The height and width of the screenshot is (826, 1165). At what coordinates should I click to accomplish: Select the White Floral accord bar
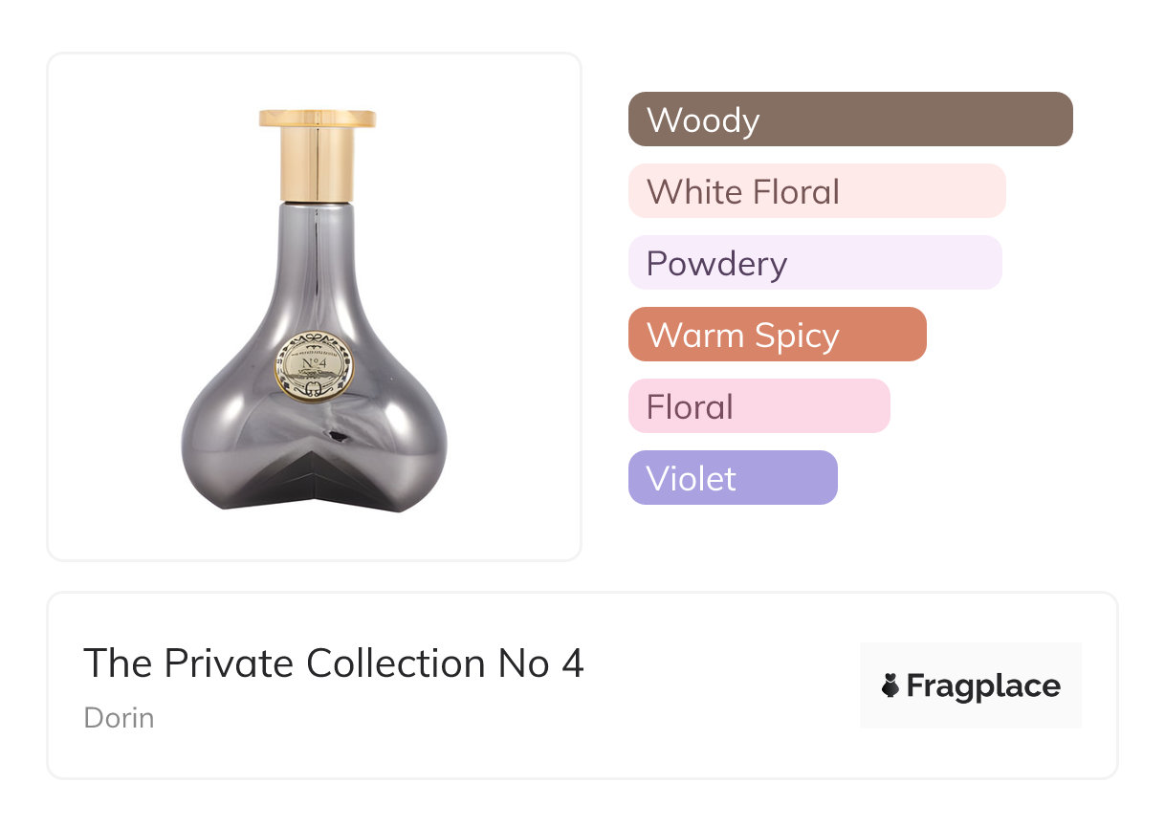816,191
